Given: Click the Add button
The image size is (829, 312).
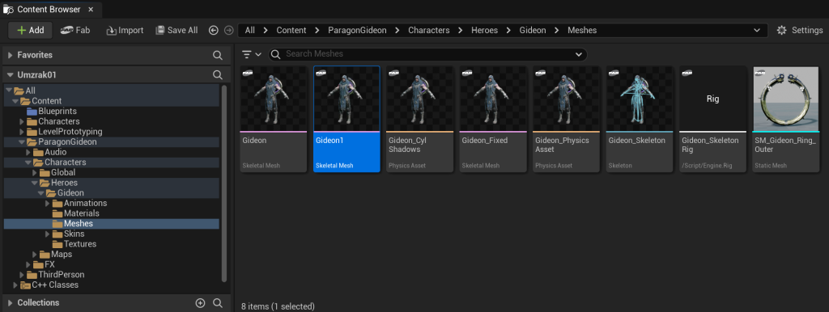Looking at the screenshot, I should point(30,30).
